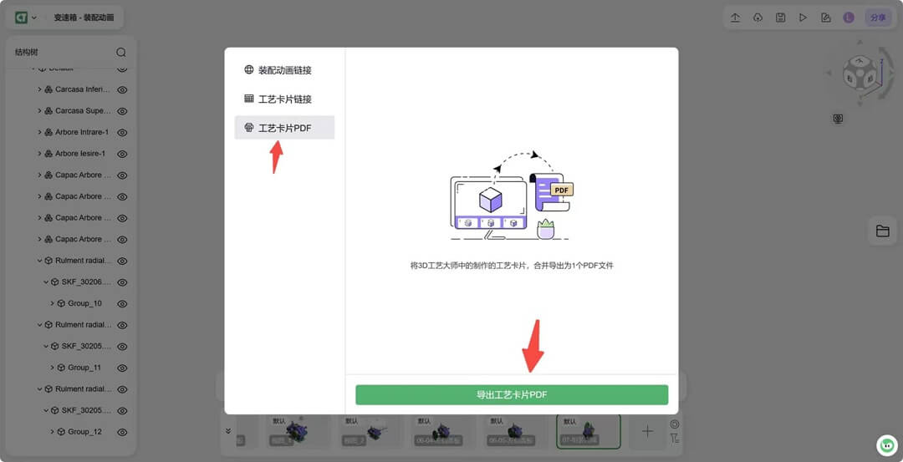The width and height of the screenshot is (903, 462).
Task: Collapse the SKF_30206 tree node
Action: pos(46,282)
